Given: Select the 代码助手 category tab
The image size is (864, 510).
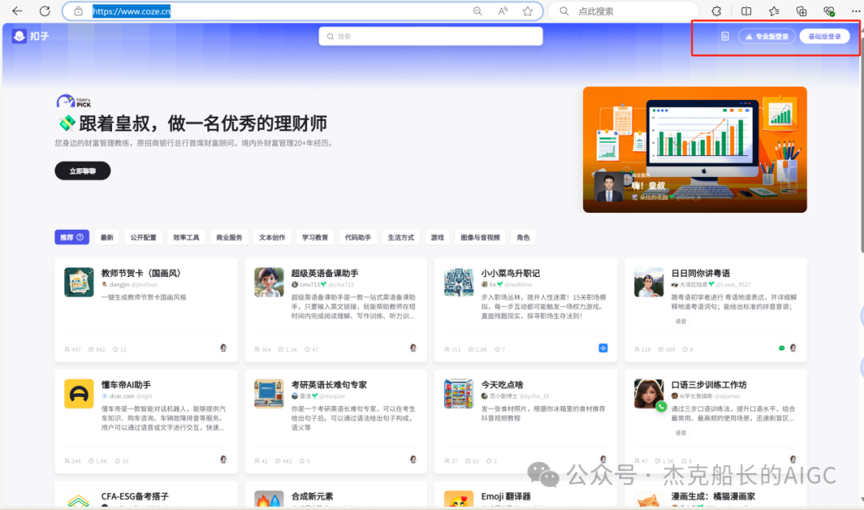Looking at the screenshot, I should tap(358, 237).
